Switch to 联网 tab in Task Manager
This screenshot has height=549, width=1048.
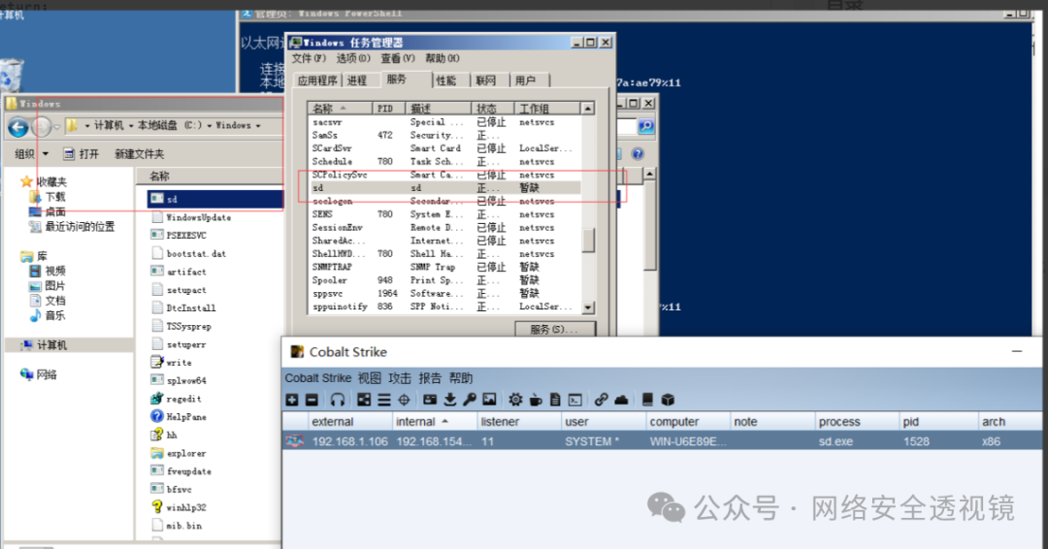click(x=486, y=81)
